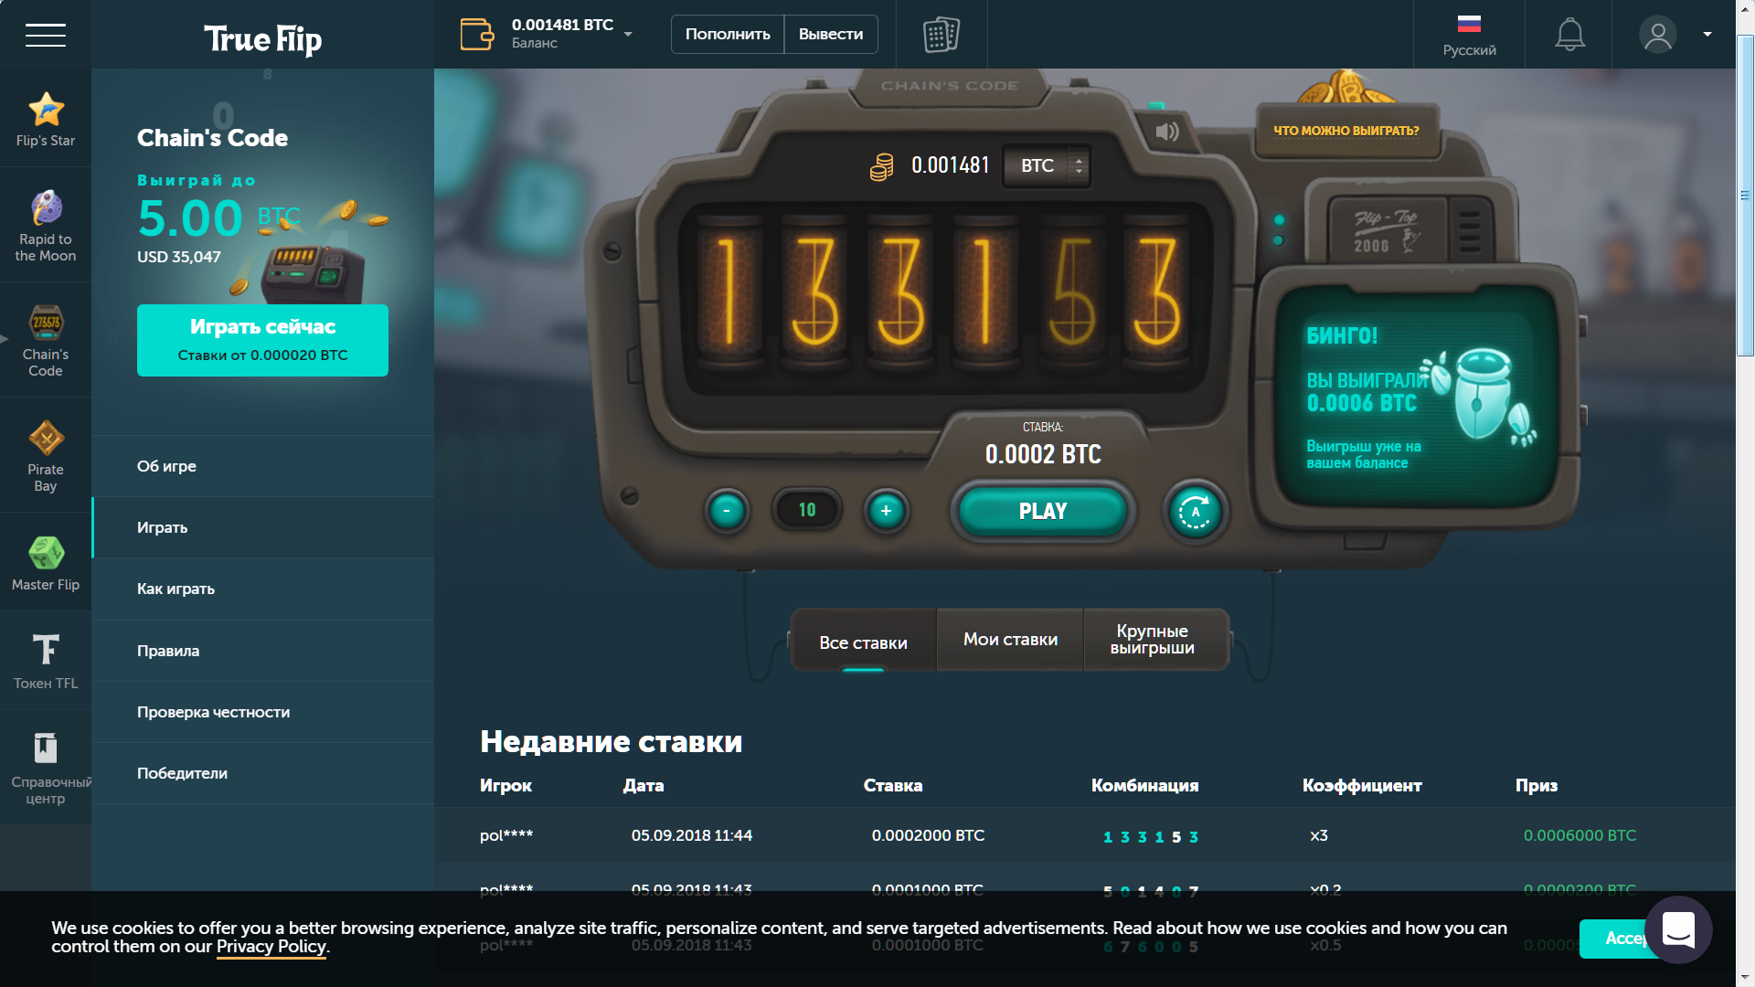Image resolution: width=1755 pixels, height=987 pixels.
Task: Click Играть сейчас button
Action: 262,340
